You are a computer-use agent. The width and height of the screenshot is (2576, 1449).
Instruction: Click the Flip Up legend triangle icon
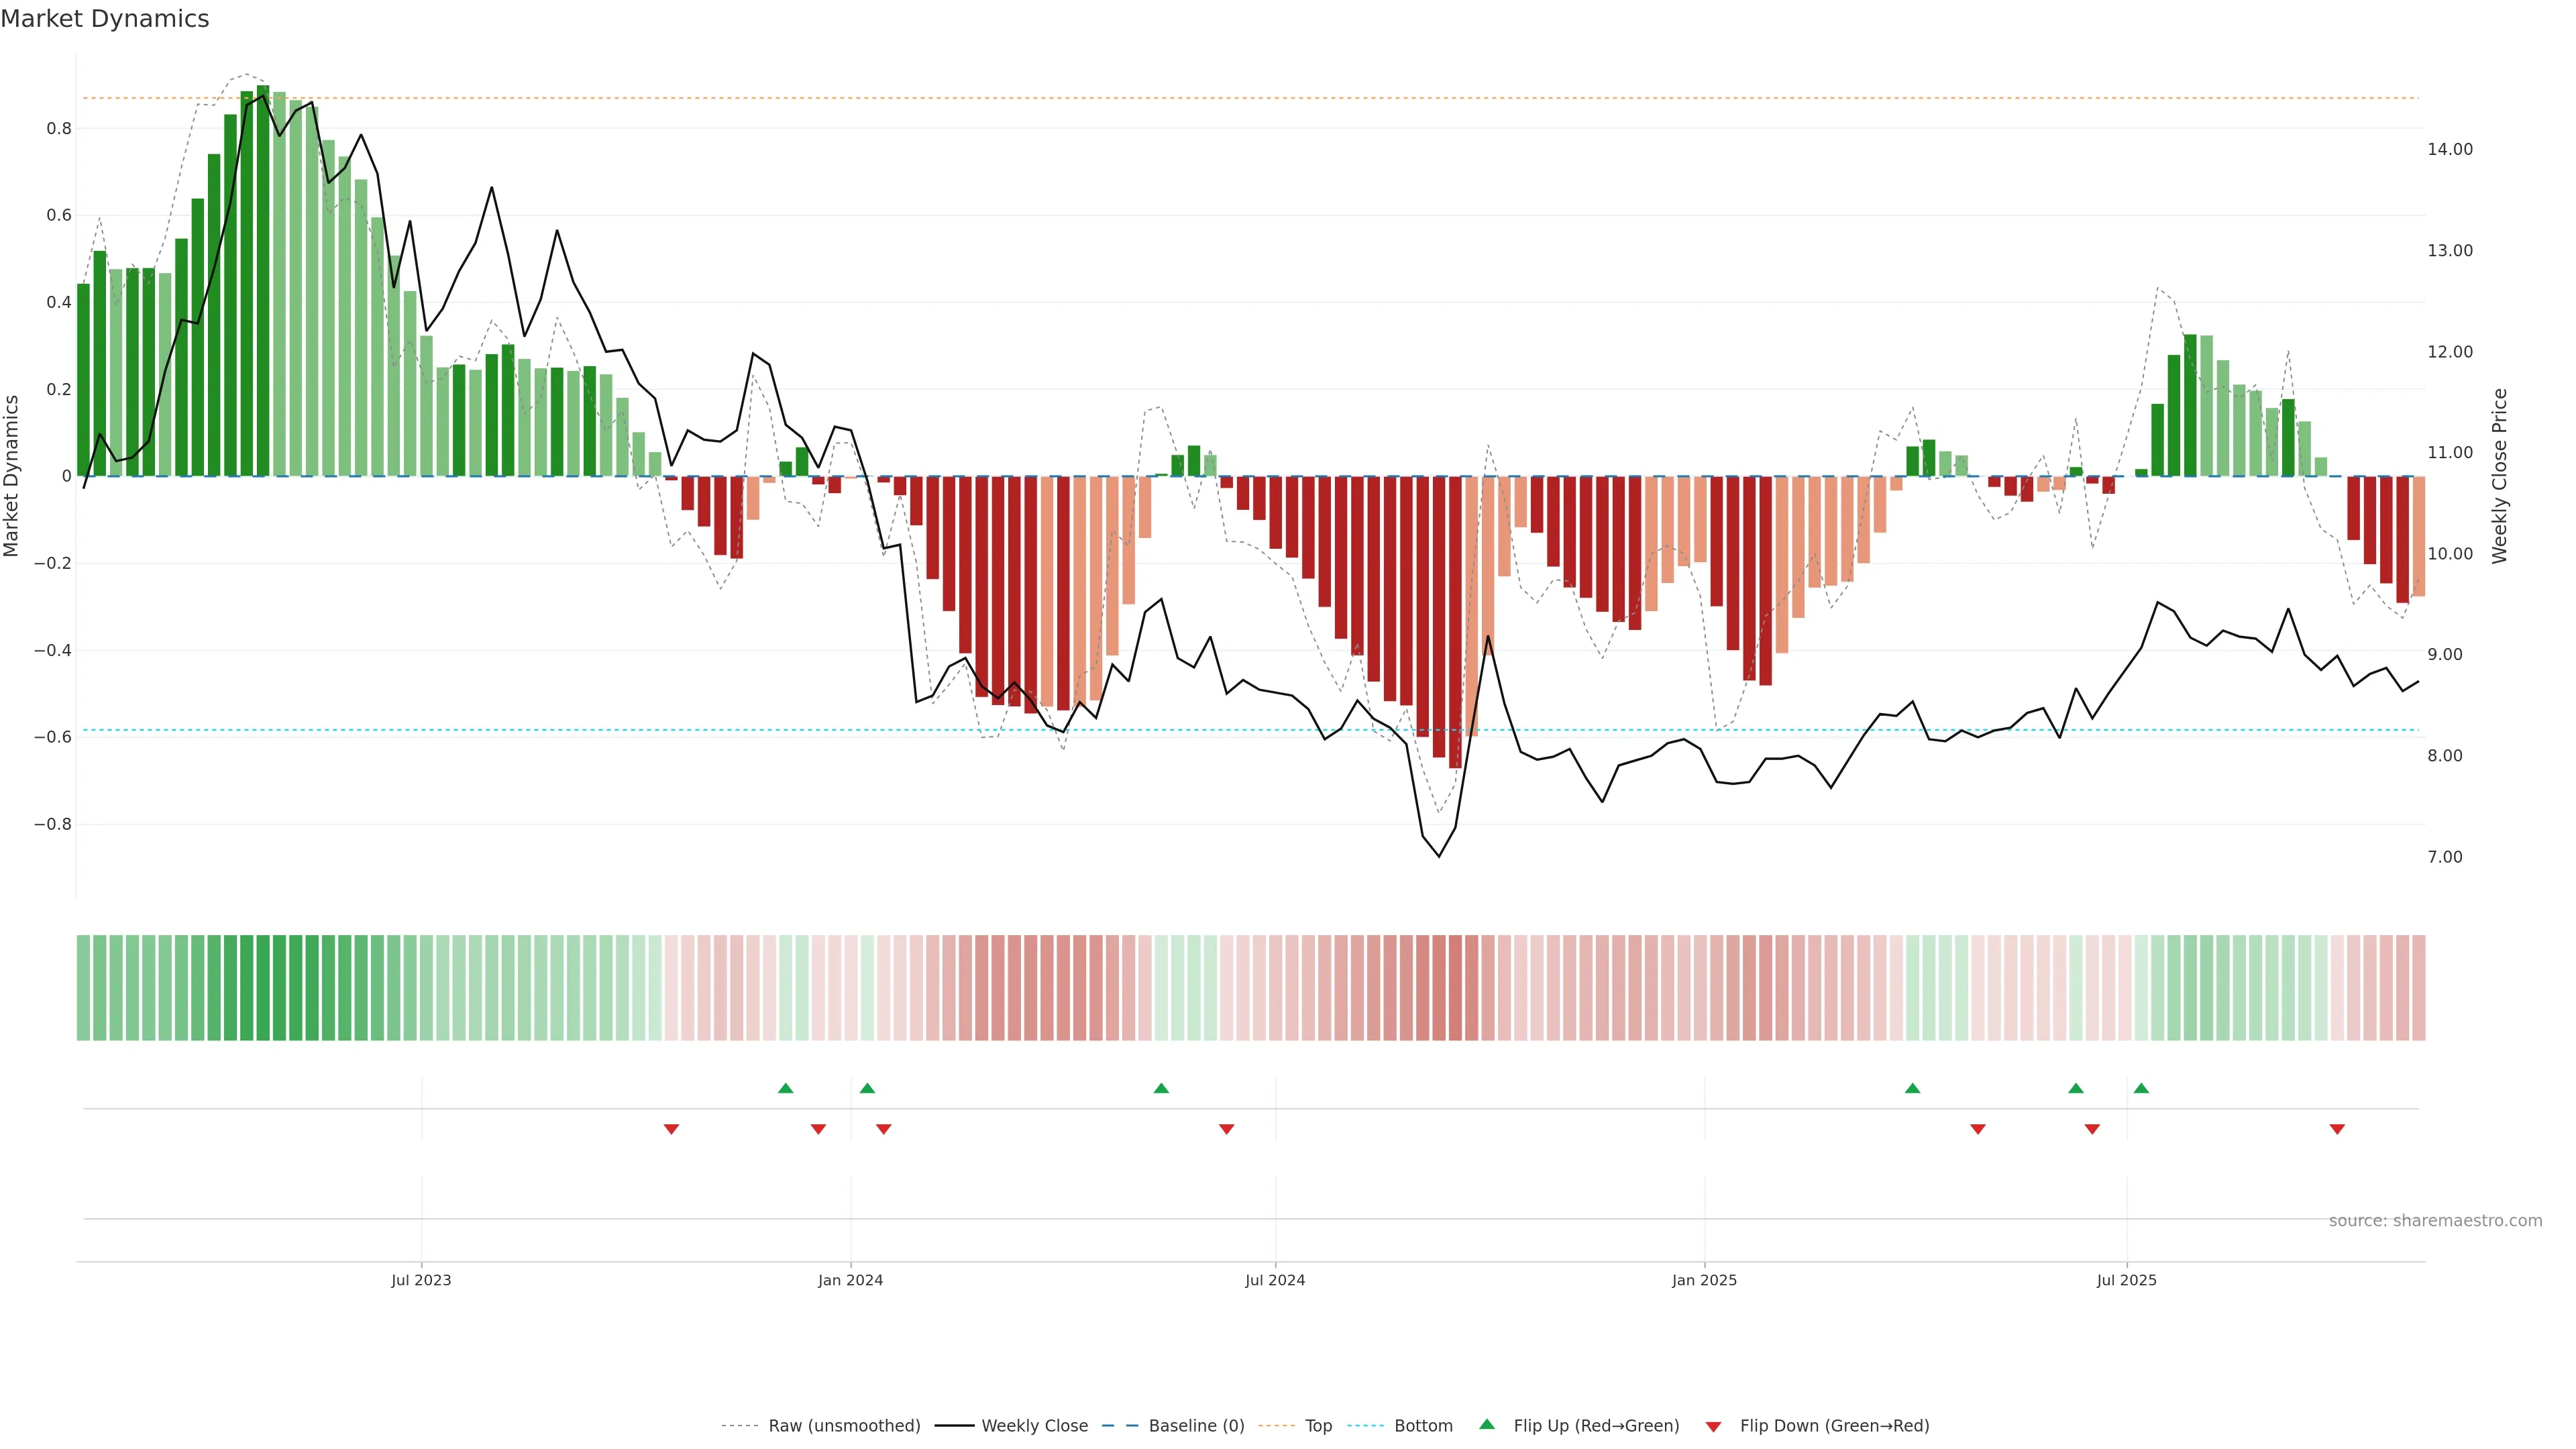1487,1424
